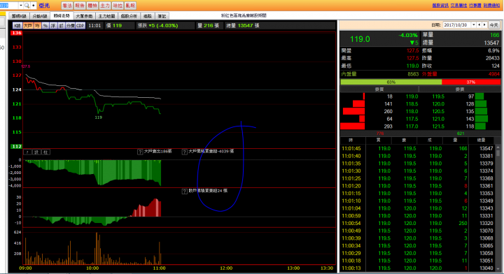Open the red 報告 button
504x274 pixels.
[80, 6]
